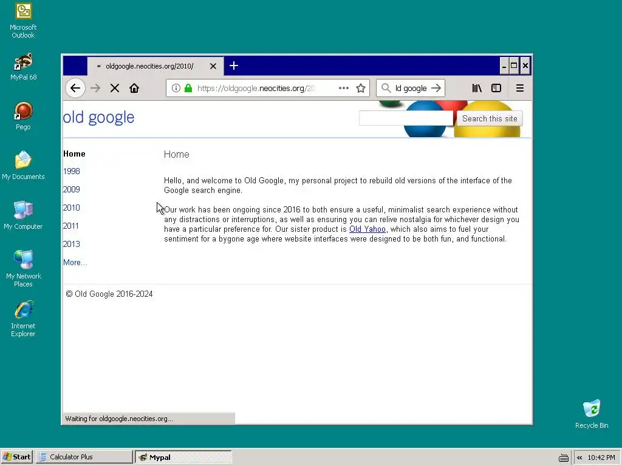Maximize the Mypal browser window
622x466 pixels.
[514, 66]
